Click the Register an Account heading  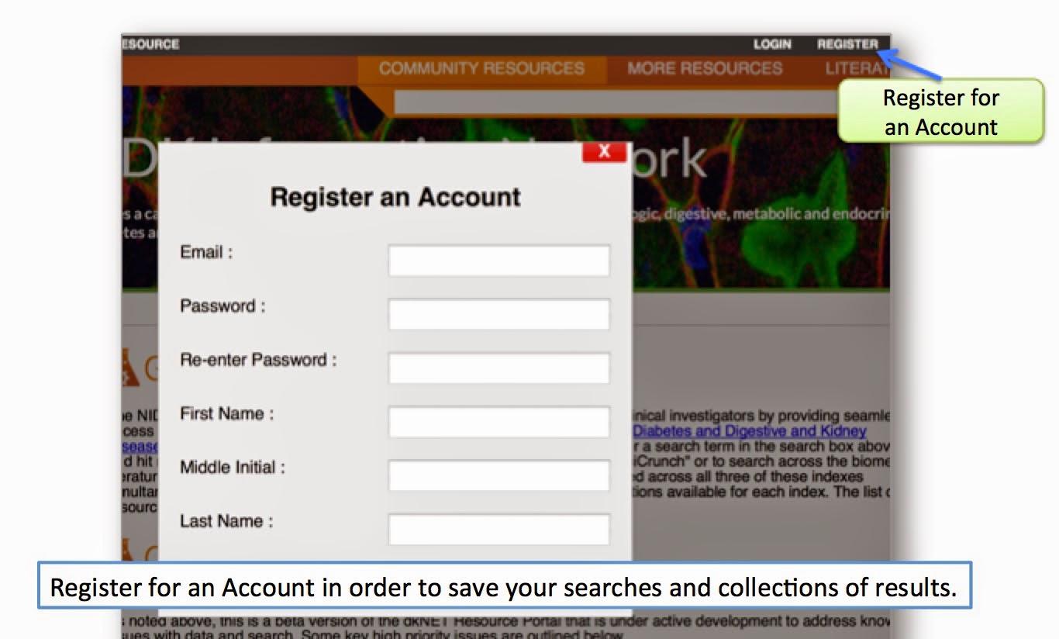(395, 197)
